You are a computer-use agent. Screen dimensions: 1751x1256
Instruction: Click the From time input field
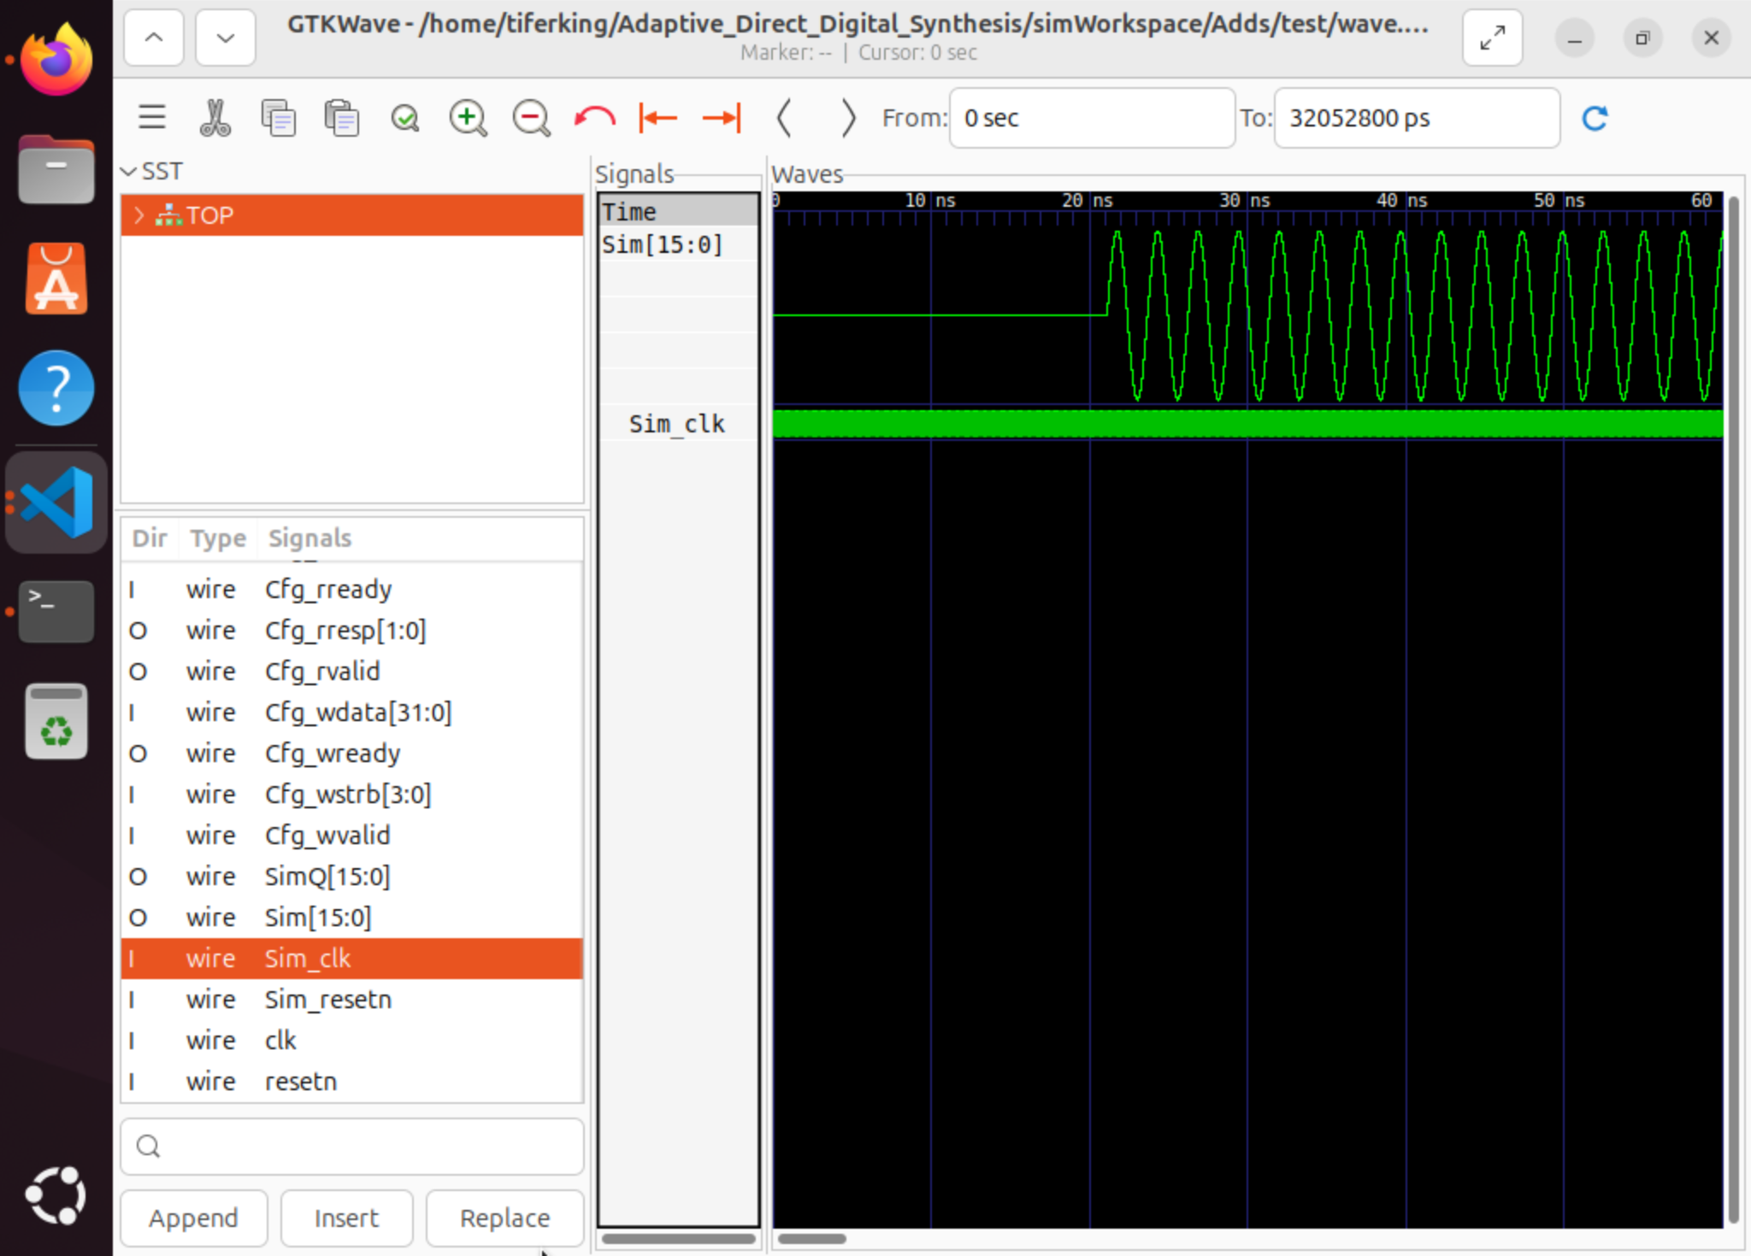pyautogui.click(x=1092, y=118)
